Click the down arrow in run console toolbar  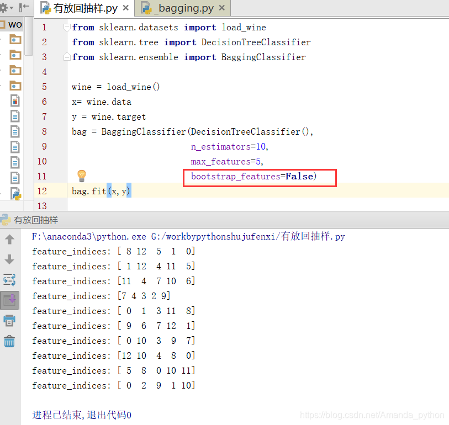point(10,259)
